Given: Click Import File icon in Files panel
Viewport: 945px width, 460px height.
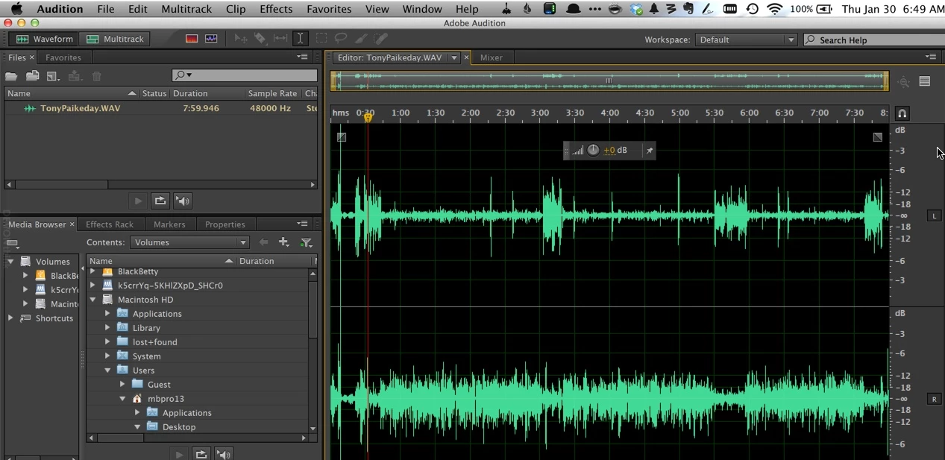Looking at the screenshot, I should (32, 76).
